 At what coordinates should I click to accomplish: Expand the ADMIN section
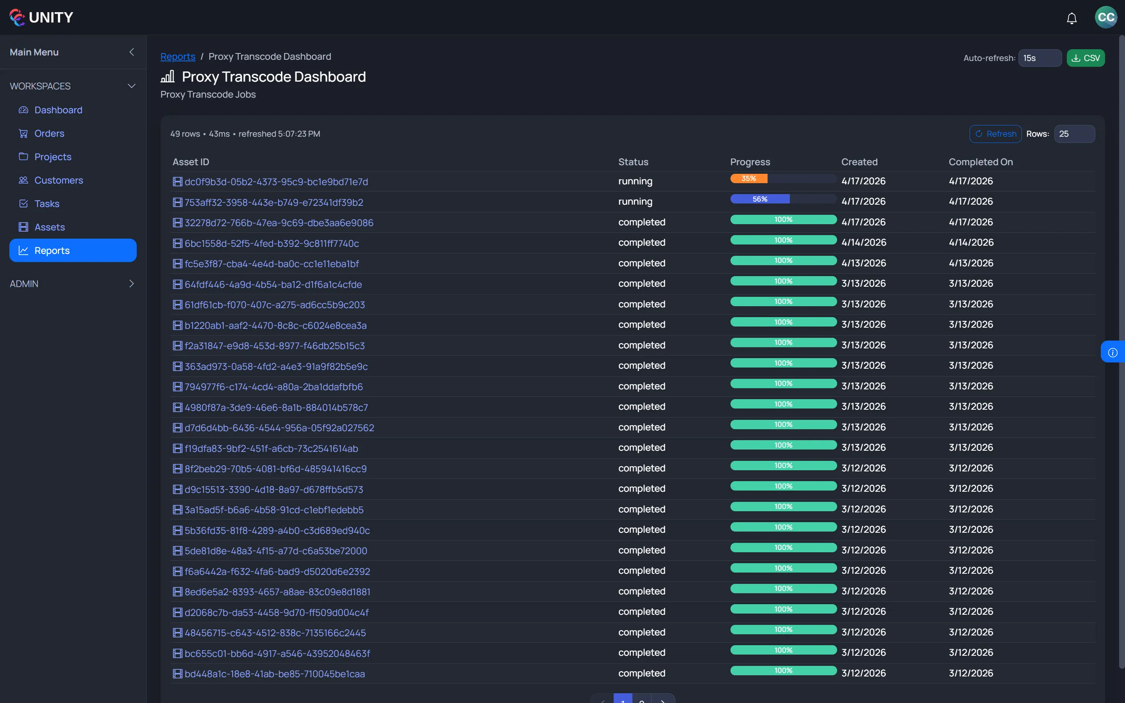[x=132, y=284]
